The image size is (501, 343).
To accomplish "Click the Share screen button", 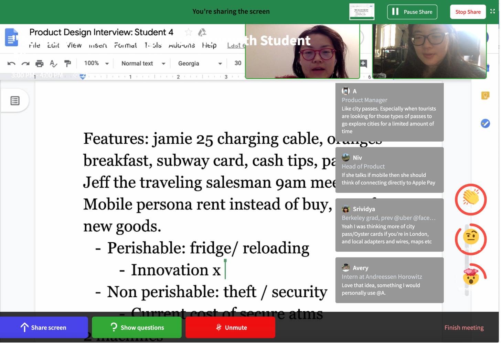I will 44,327.
